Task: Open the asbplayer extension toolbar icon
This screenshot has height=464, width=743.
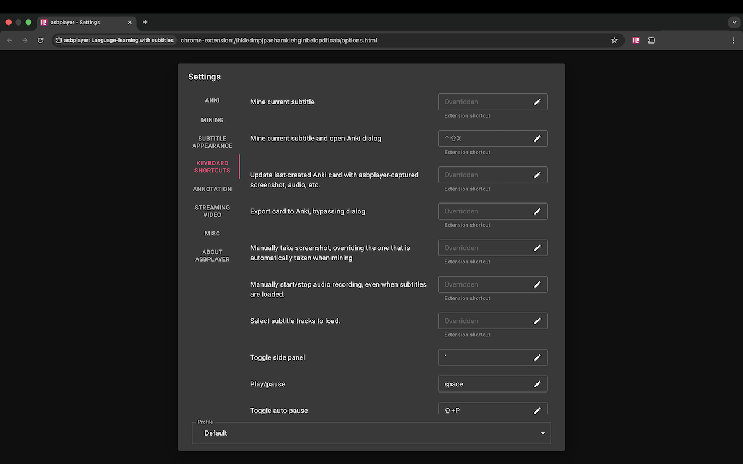Action: coord(636,40)
